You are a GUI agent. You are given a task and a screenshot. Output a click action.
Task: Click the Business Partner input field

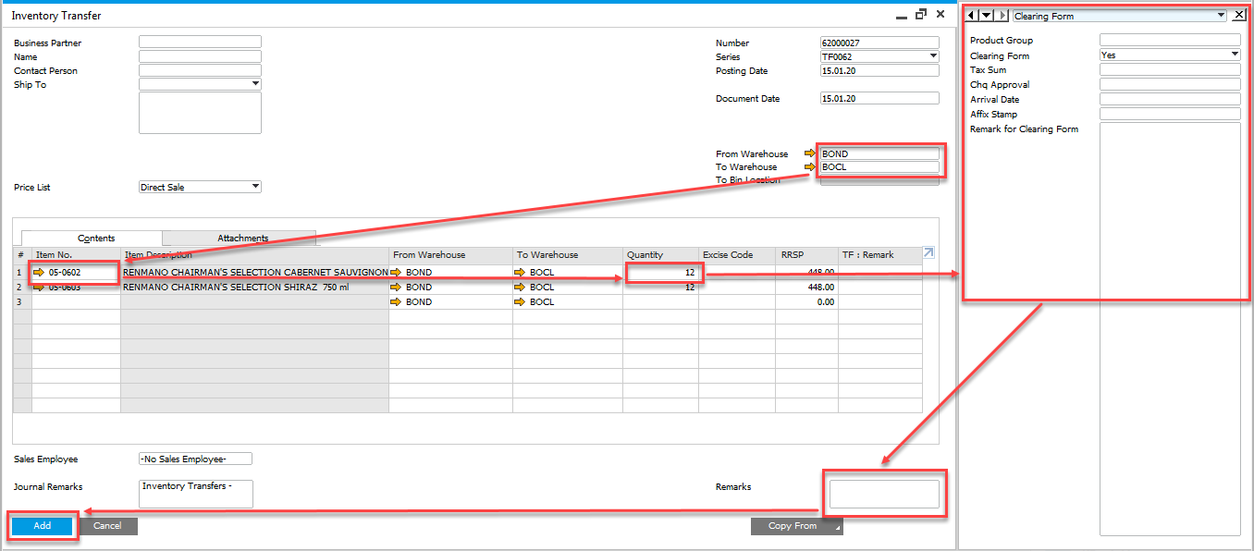(200, 42)
